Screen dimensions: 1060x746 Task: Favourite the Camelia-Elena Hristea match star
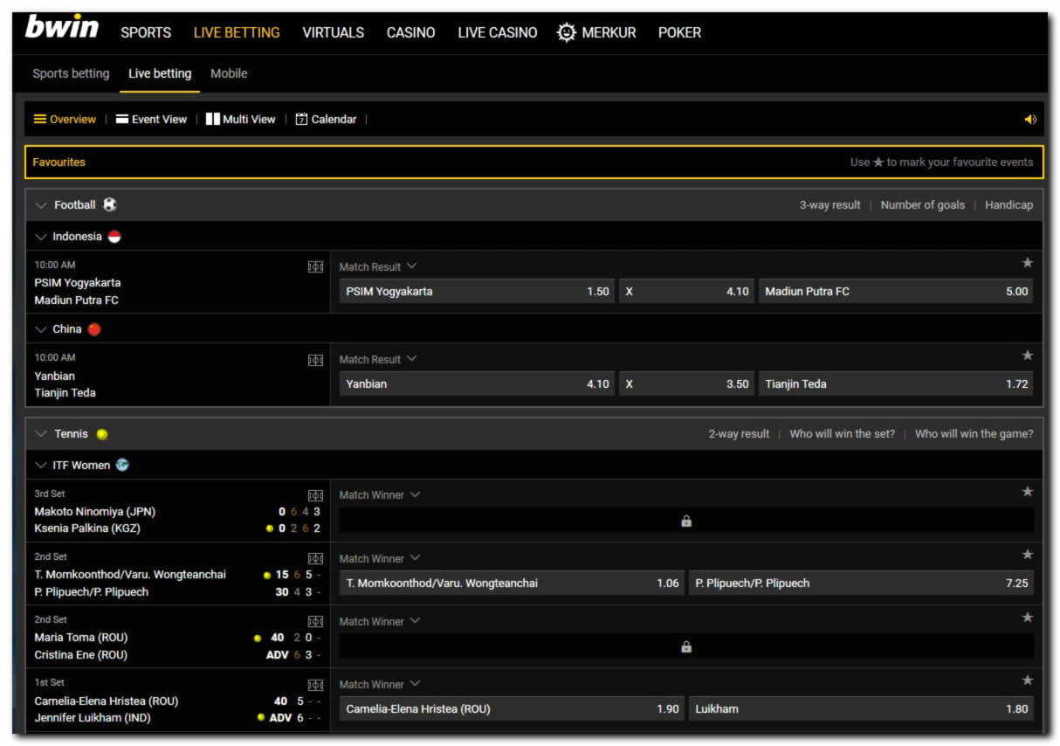(1027, 680)
